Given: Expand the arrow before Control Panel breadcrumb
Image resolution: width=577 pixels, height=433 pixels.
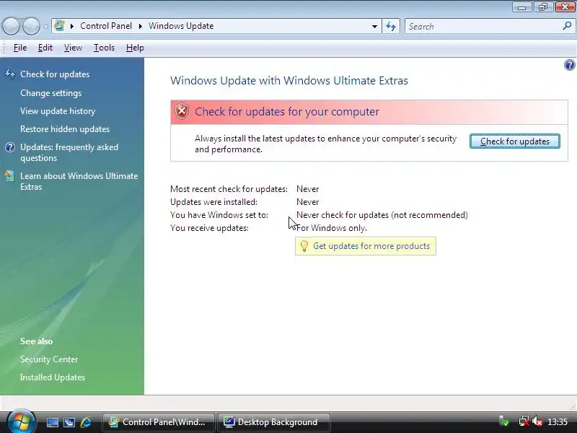Looking at the screenshot, I should pyautogui.click(x=72, y=26).
